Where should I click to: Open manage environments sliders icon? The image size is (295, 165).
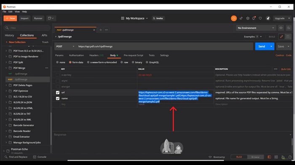(288, 28)
